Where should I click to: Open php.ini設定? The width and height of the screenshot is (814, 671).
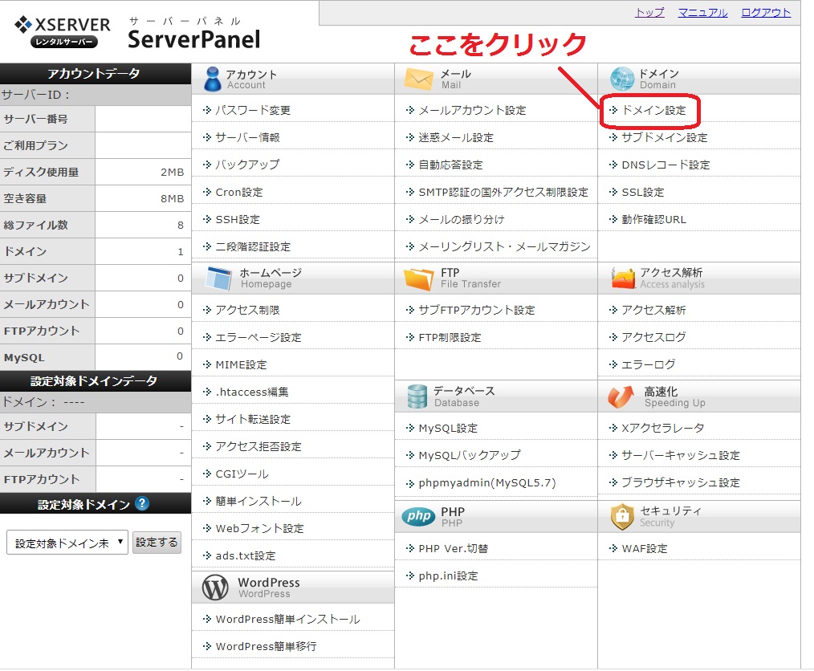pyautogui.click(x=449, y=576)
